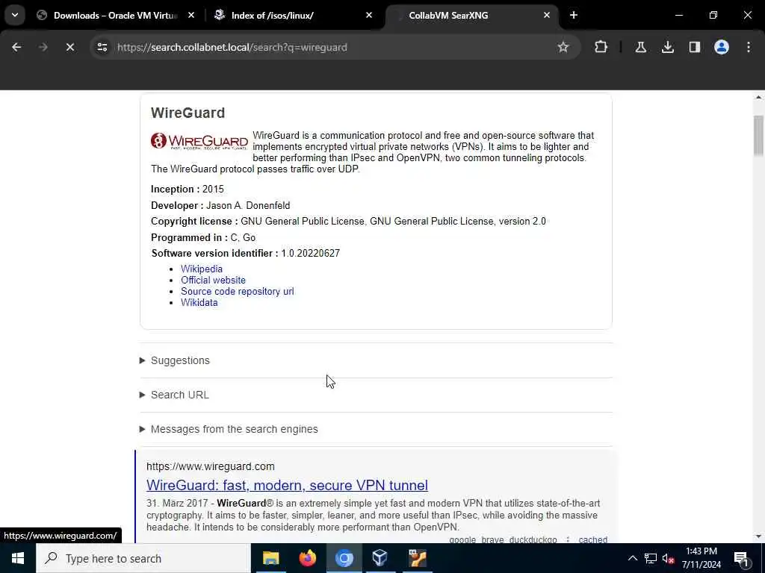
Task: Click the Software version identifier 1.0.20220627
Action: (245, 254)
